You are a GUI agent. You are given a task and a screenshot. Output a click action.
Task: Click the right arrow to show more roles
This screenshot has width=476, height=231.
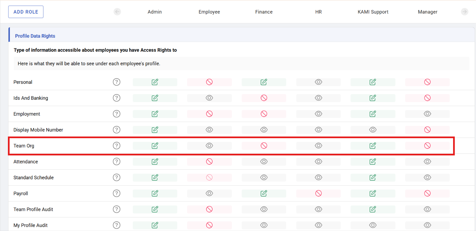click(465, 12)
